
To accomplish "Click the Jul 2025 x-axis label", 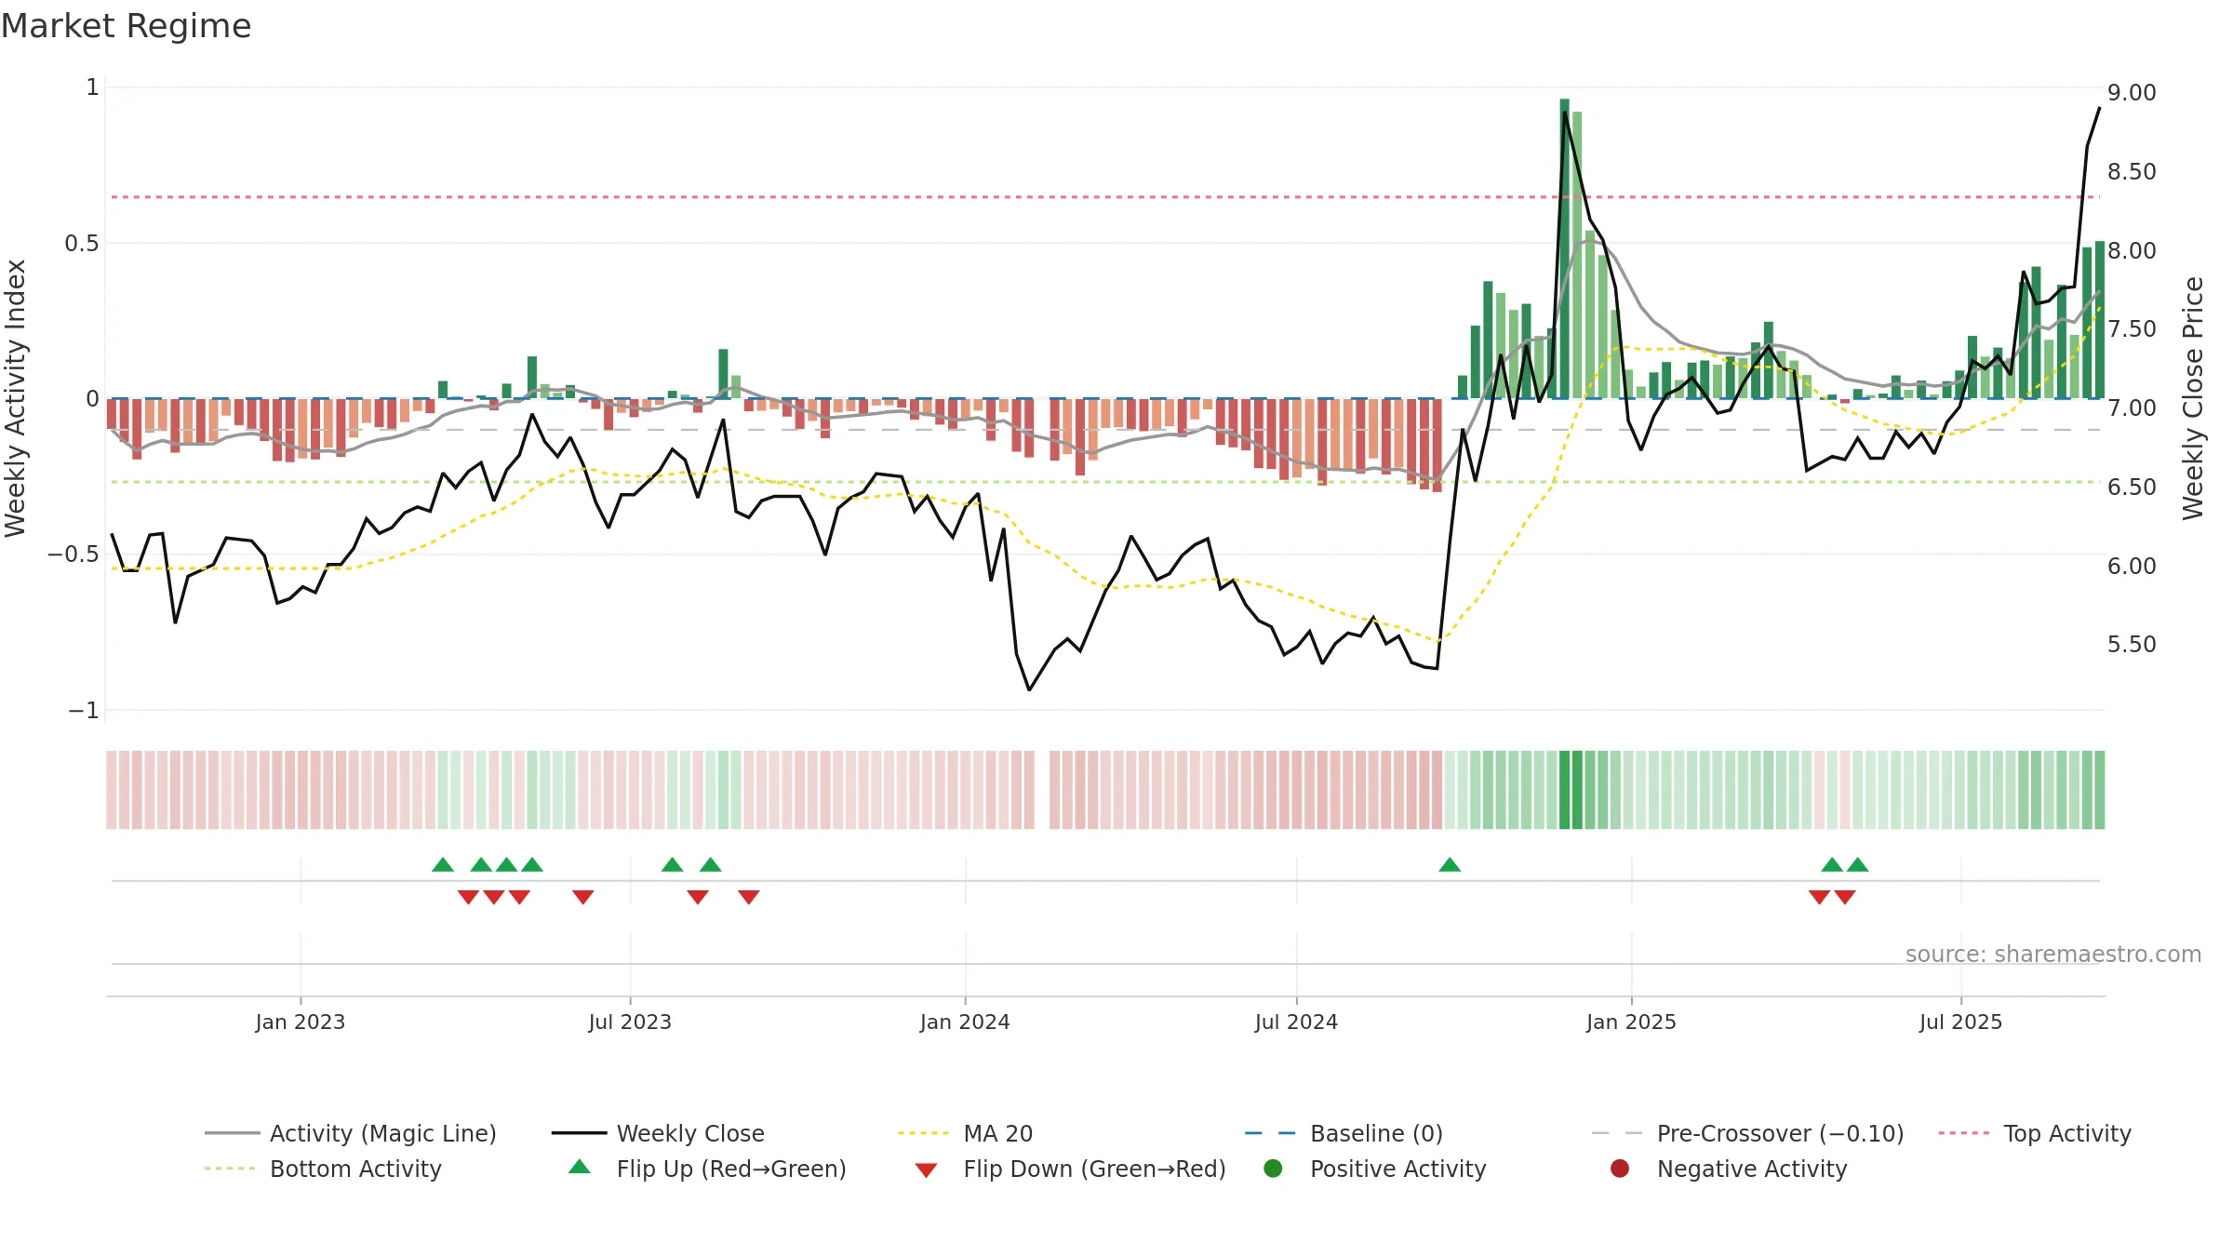I will pos(1960,1022).
